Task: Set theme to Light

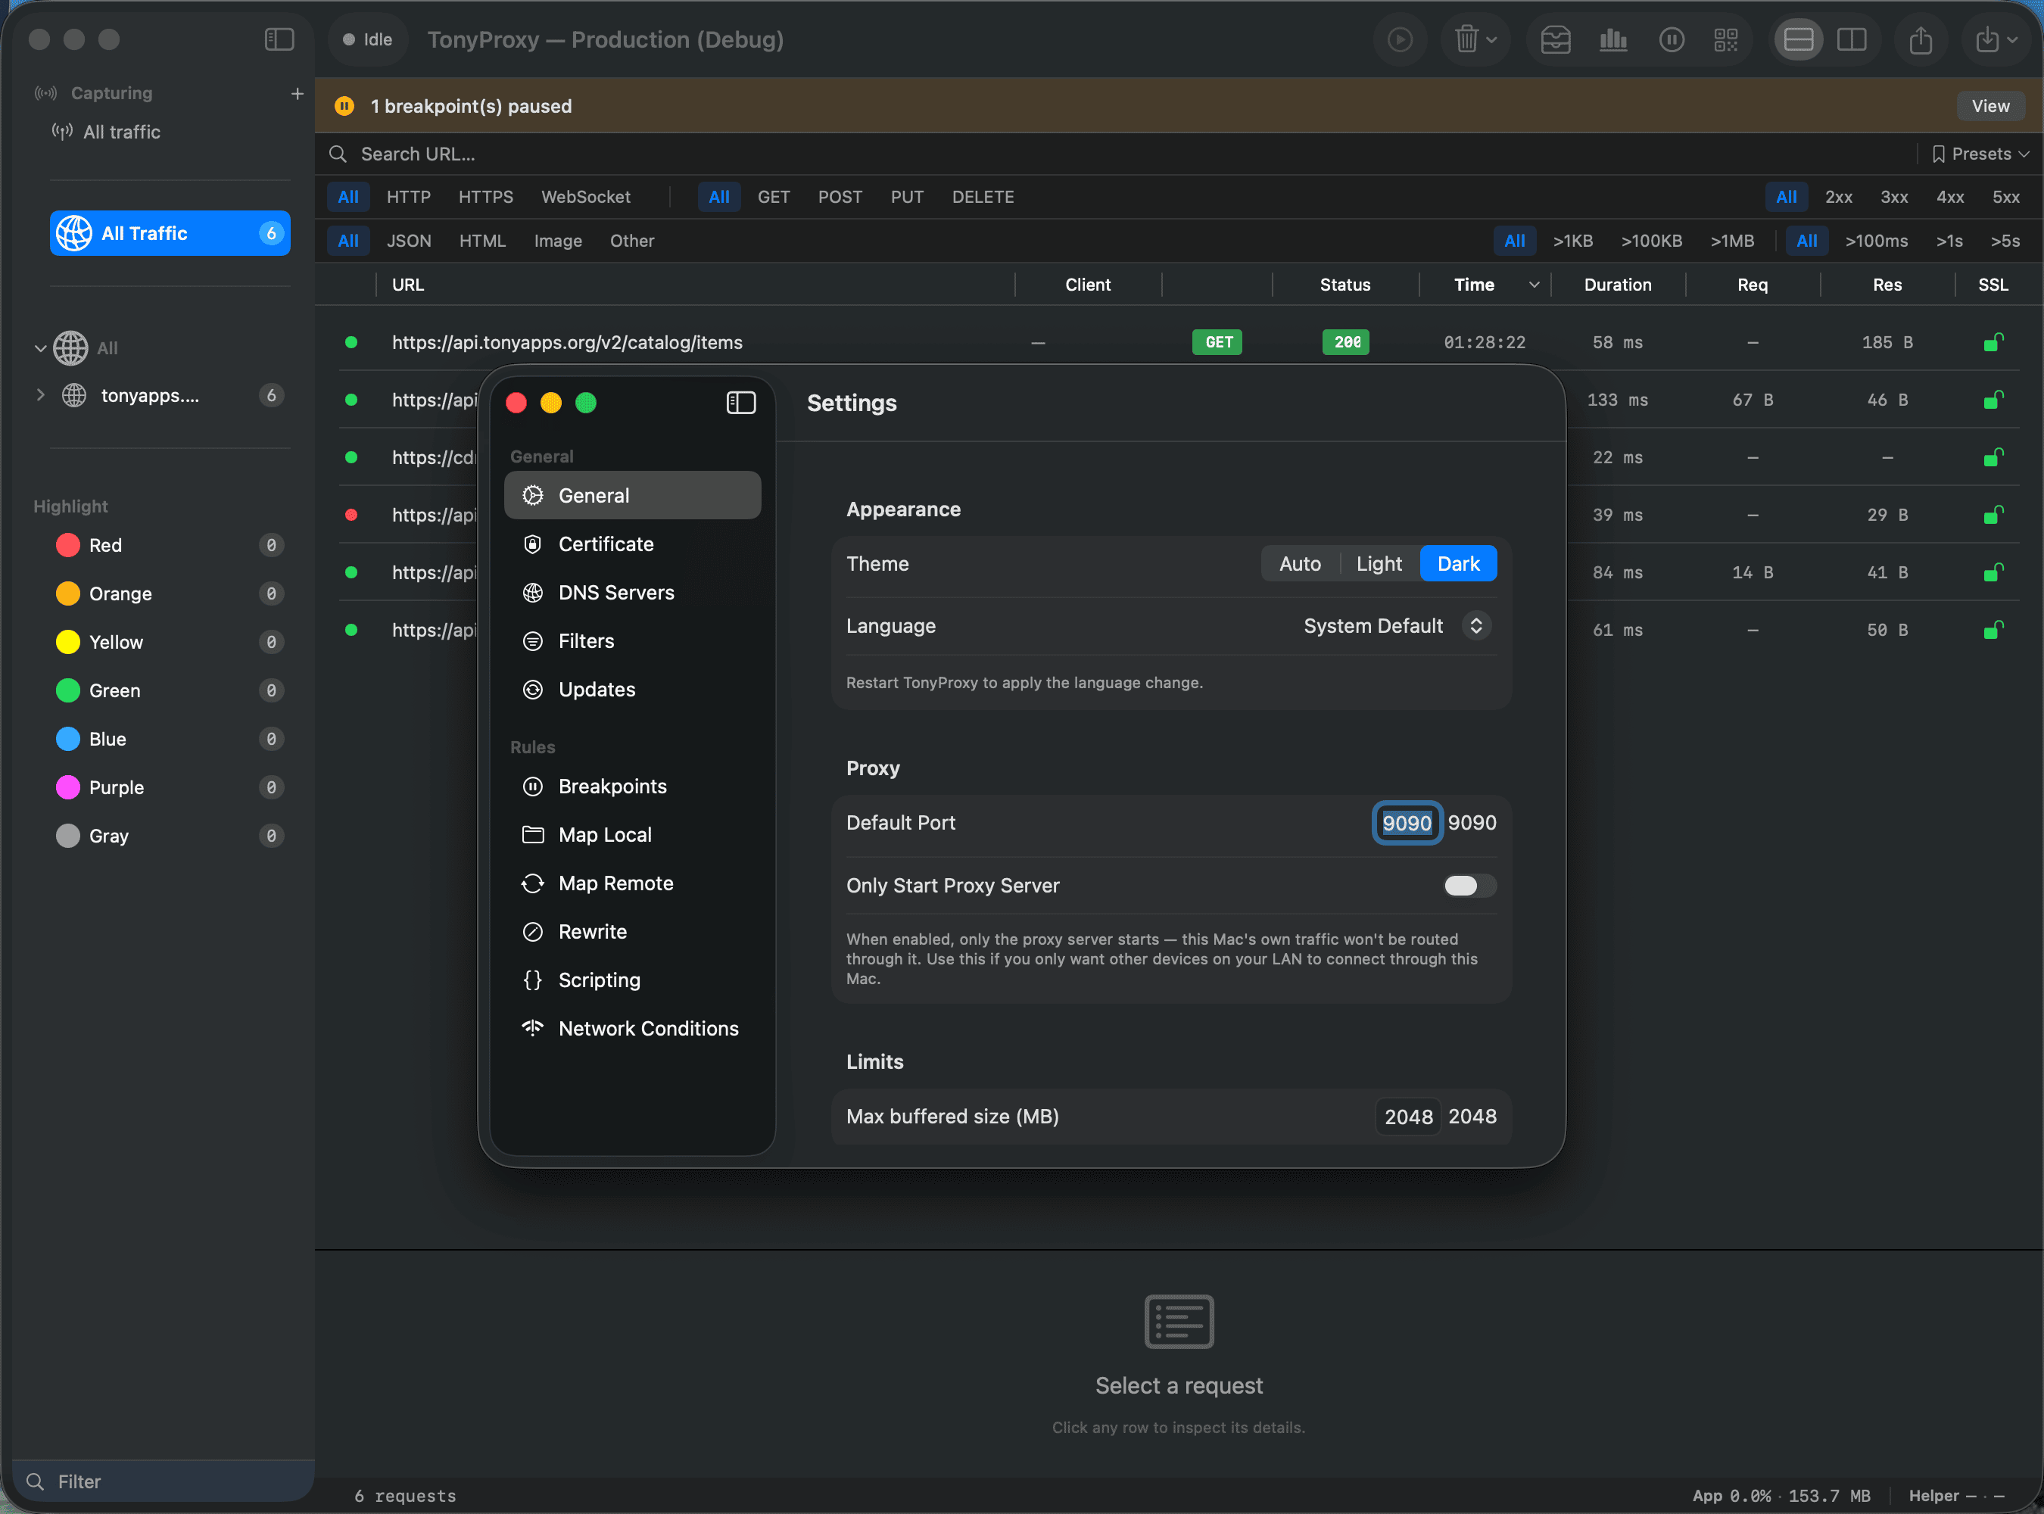Action: click(1379, 564)
